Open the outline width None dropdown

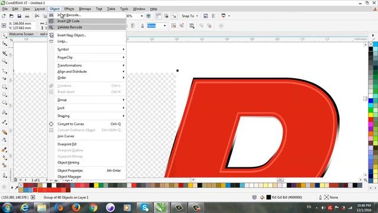(x=165, y=25)
